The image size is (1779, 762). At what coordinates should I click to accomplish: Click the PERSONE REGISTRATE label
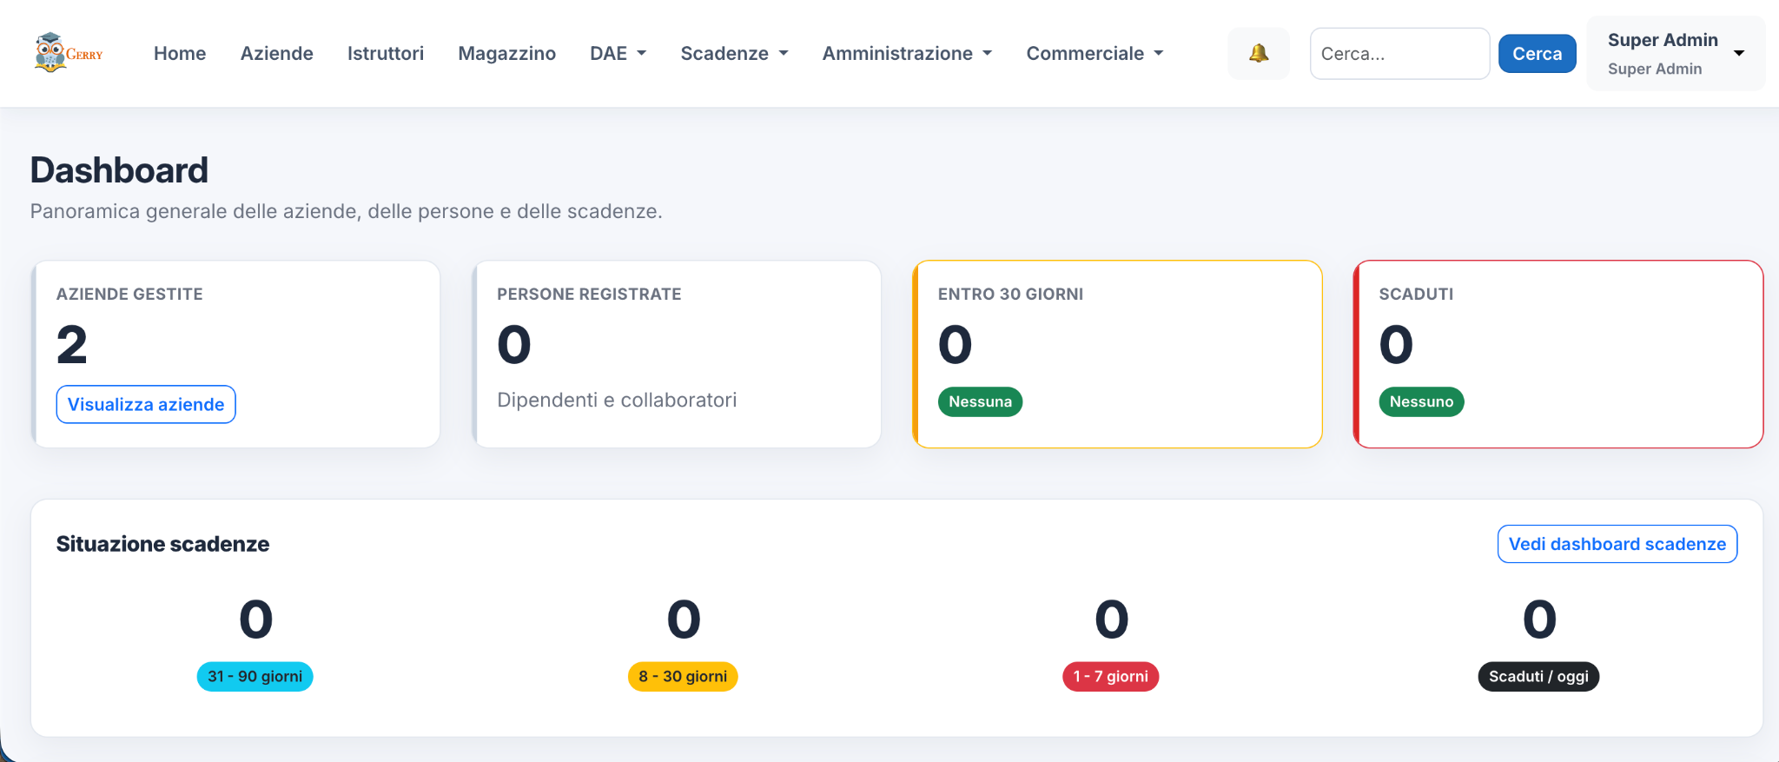(x=589, y=295)
